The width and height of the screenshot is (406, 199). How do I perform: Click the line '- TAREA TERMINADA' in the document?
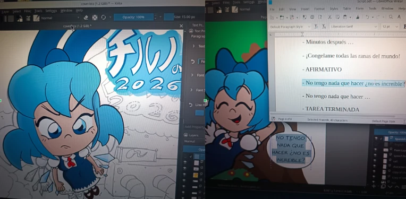pyautogui.click(x=331, y=109)
